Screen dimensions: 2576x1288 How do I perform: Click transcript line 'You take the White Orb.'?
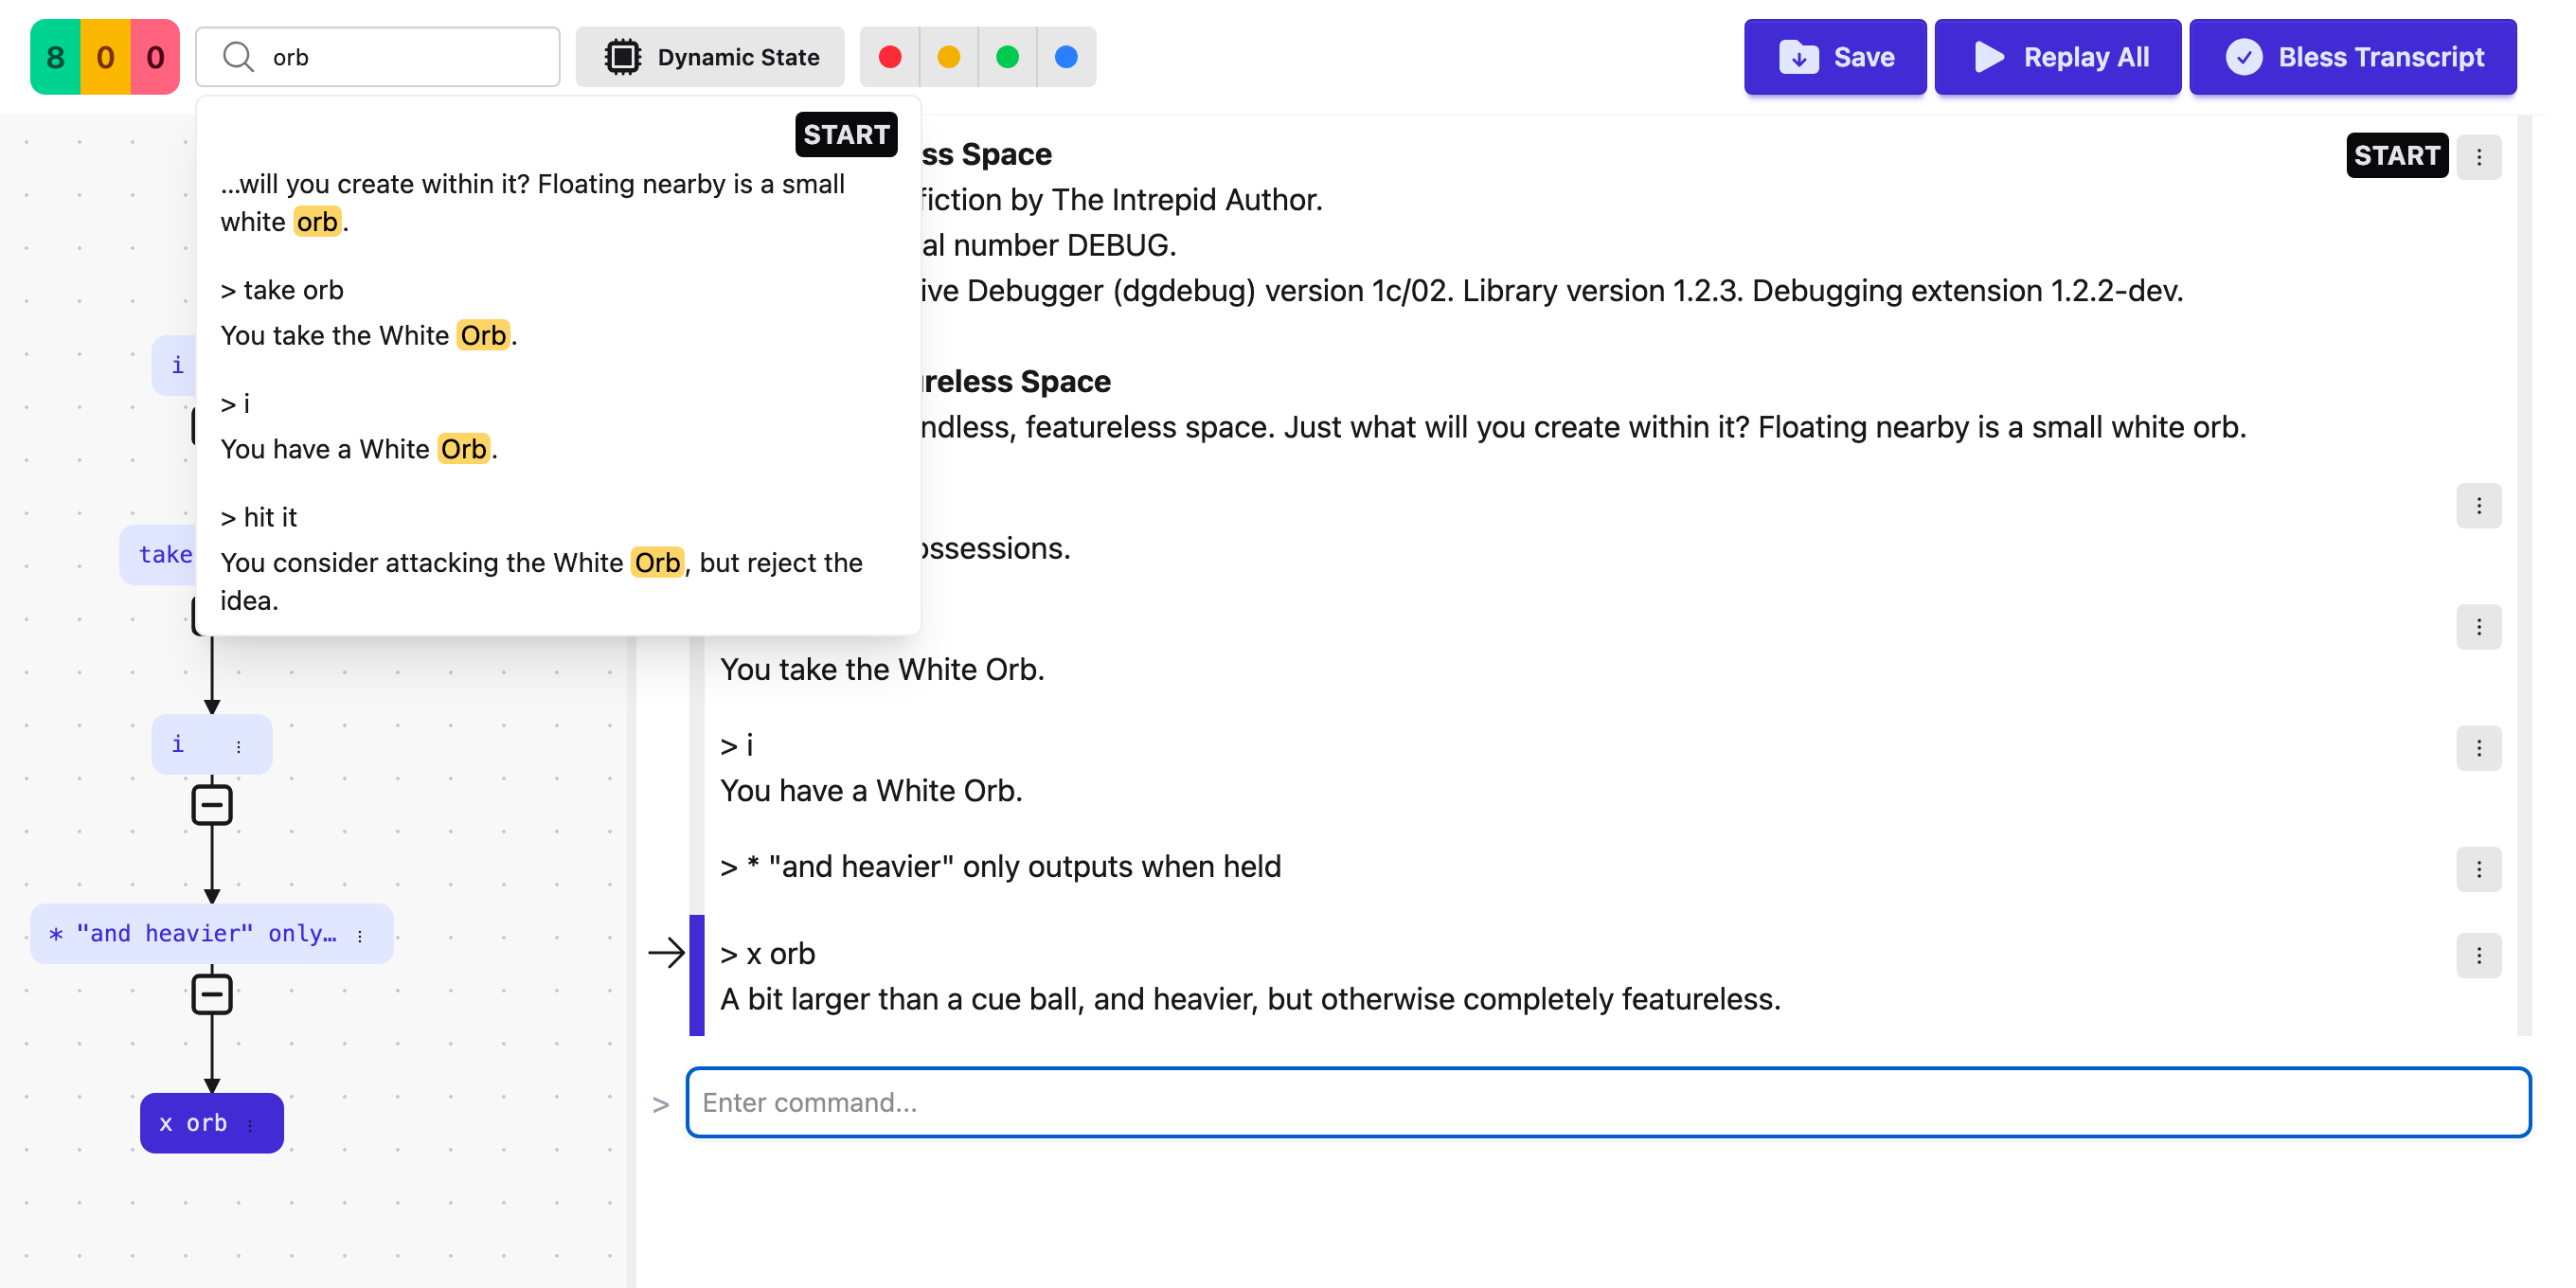(882, 669)
